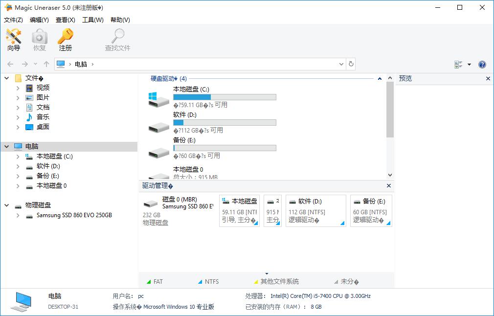
Task: Collapse the 电脑 tree node
Action: (x=7, y=146)
